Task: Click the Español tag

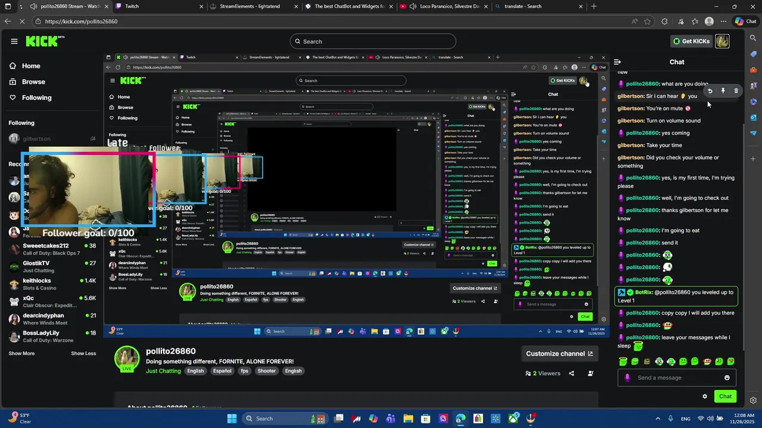Action: pos(222,371)
